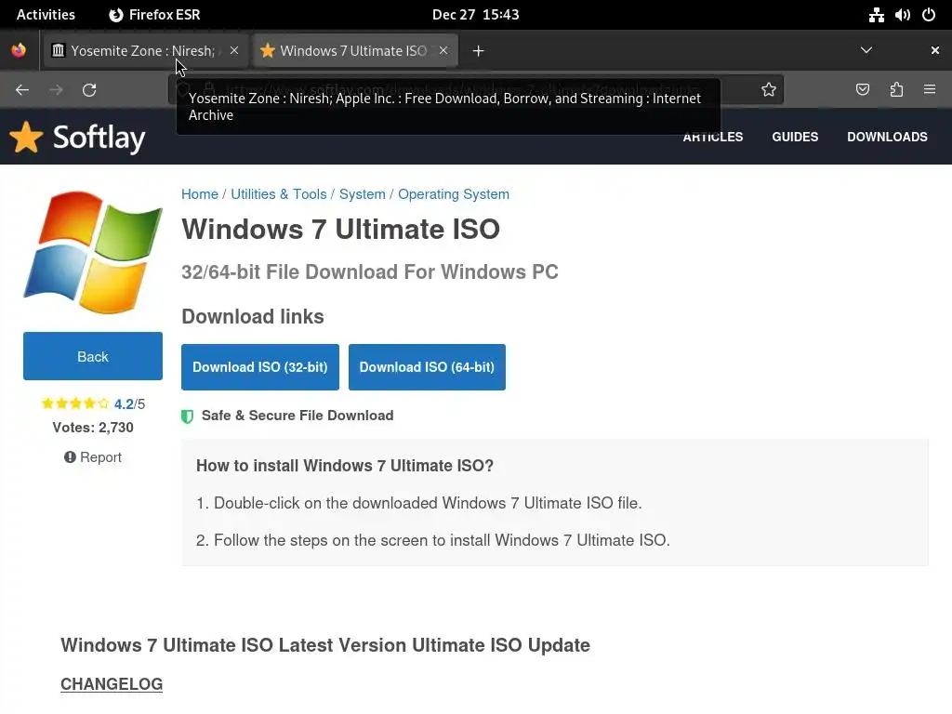Screen dimensions: 952x714
Task: Select the Windows 7 Ultimate ISO tab
Action: pyautogui.click(x=354, y=51)
